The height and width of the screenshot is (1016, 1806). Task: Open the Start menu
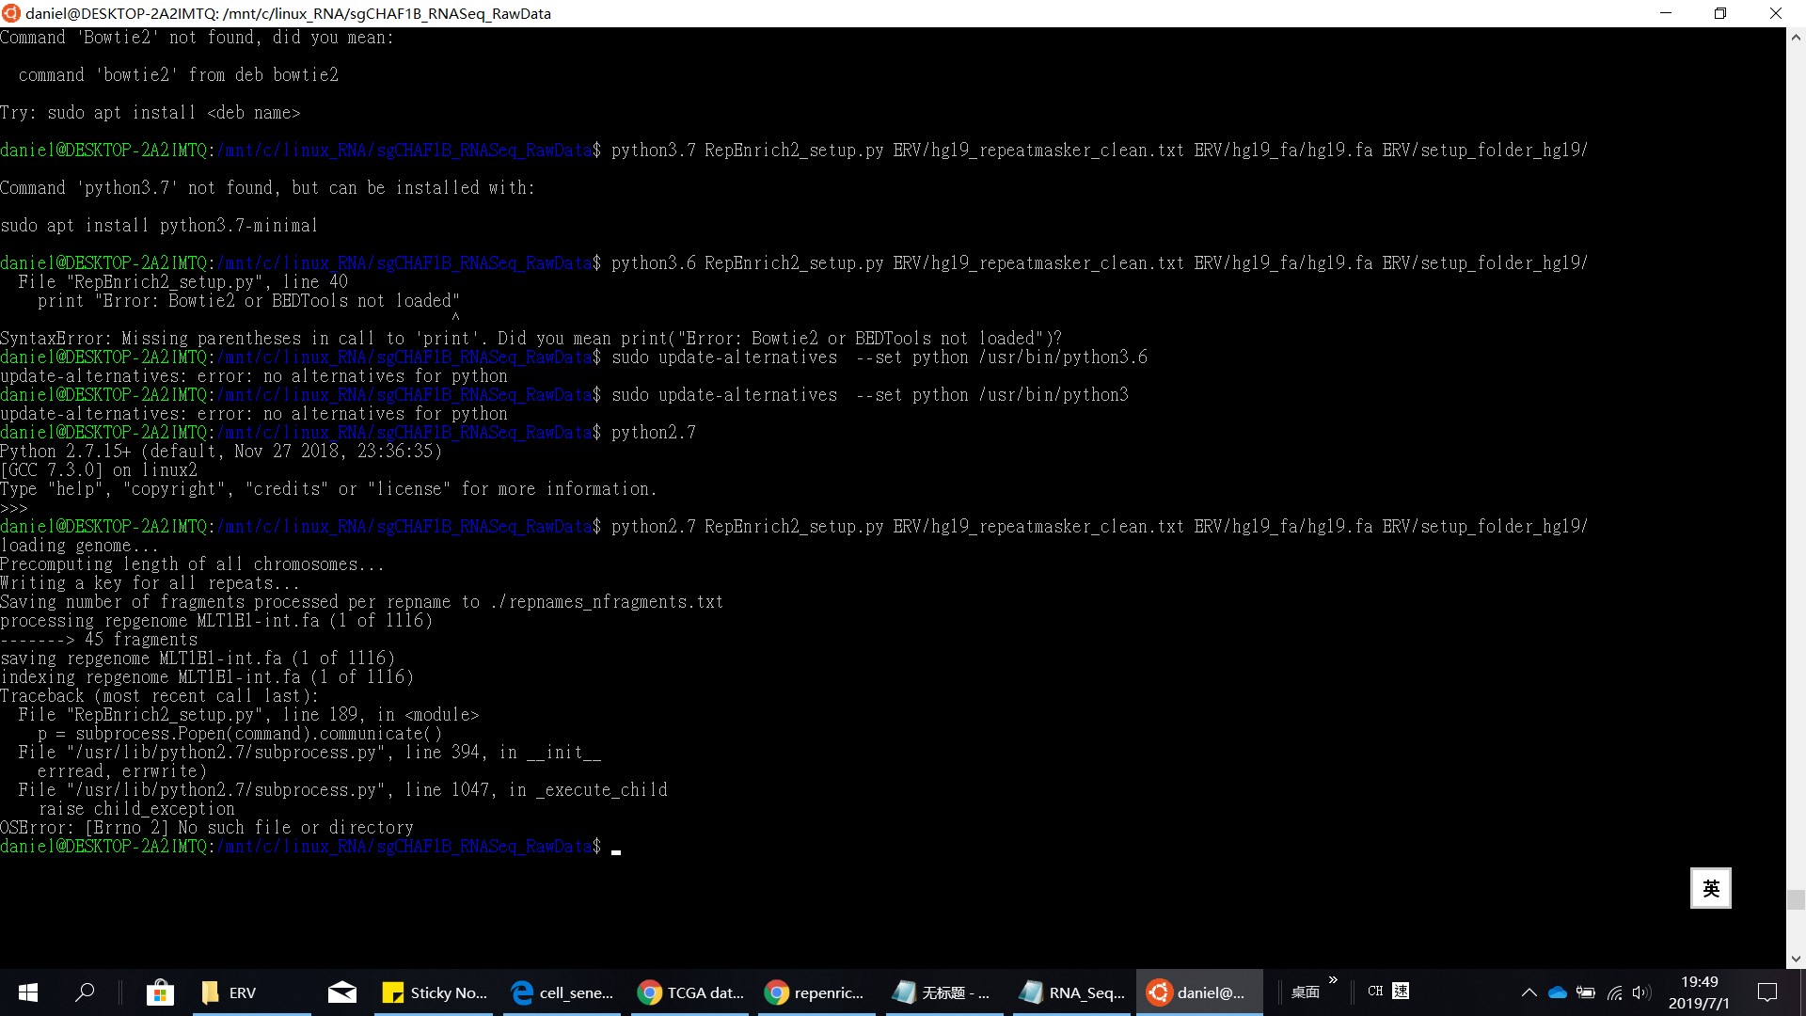27,992
